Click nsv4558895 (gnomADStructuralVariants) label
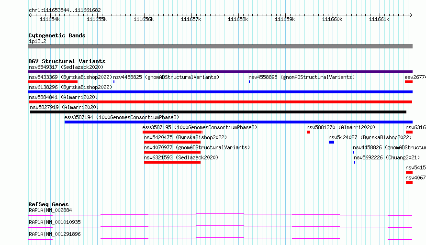The width and height of the screenshot is (426, 245). 302,77
